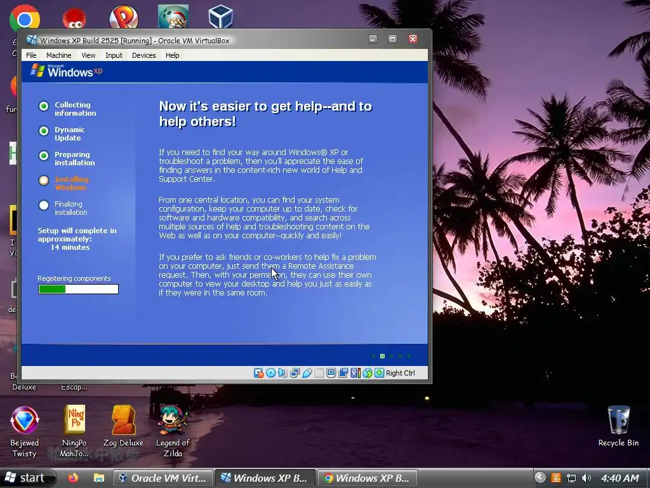Select the VirtualBox cube desktop icon

click(221, 17)
